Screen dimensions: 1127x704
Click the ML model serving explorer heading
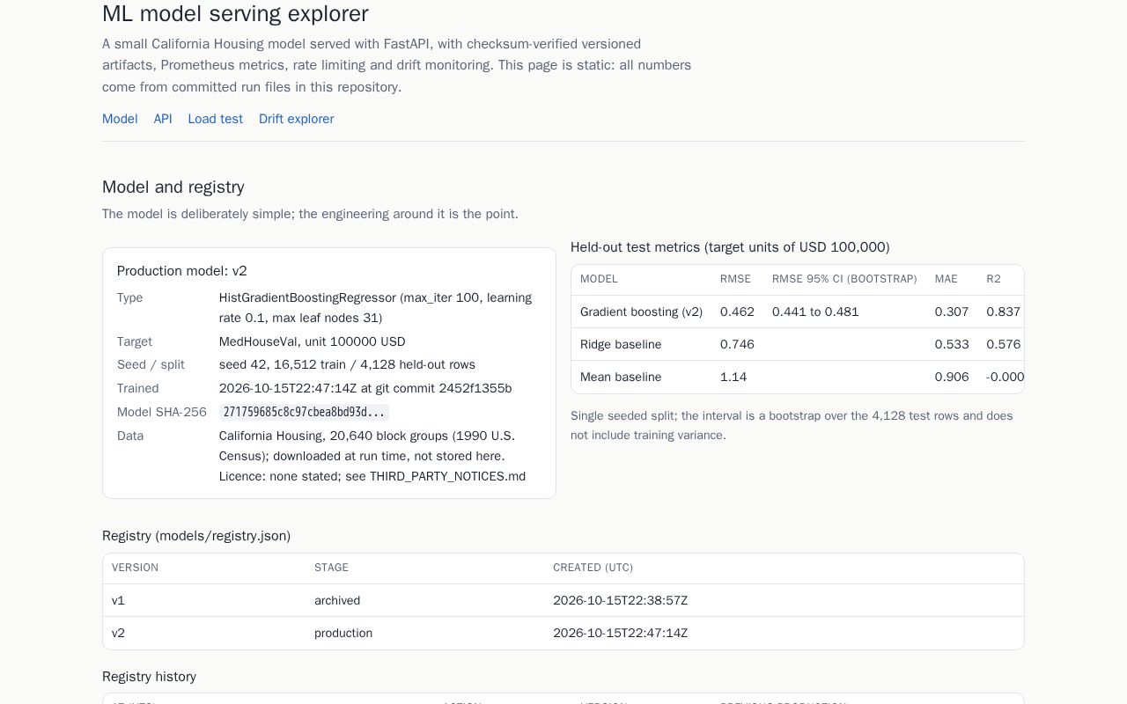click(235, 14)
